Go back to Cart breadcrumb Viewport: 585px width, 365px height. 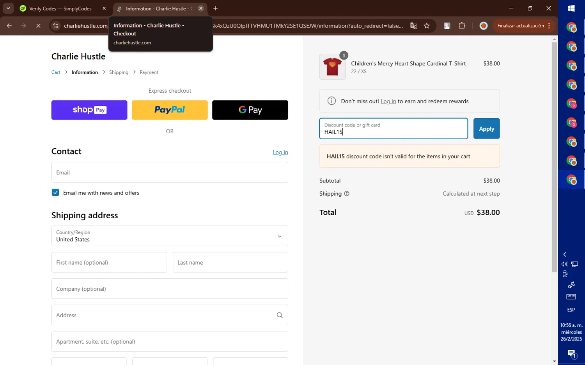point(56,72)
